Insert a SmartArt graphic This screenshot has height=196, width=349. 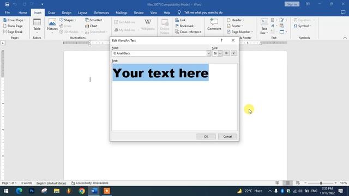93,20
